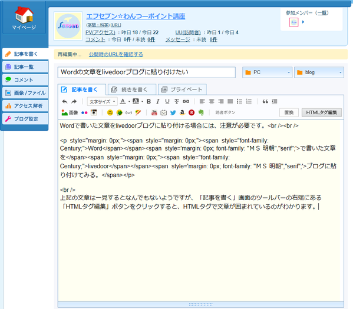Open the drawing pencil tool
This screenshot has height=309, width=353.
point(138,112)
